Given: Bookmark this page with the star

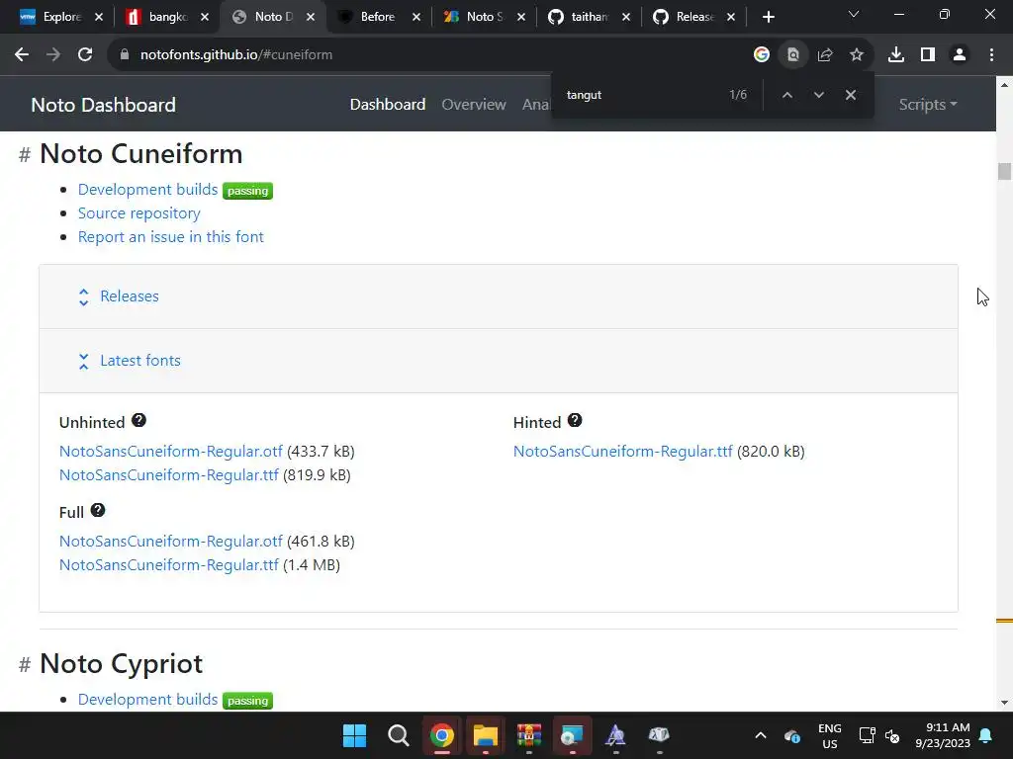Looking at the screenshot, I should pyautogui.click(x=856, y=55).
